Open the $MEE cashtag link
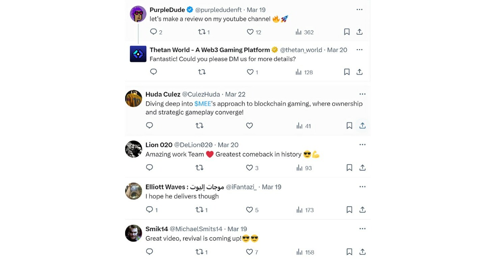The width and height of the screenshot is (496, 259). (x=203, y=104)
